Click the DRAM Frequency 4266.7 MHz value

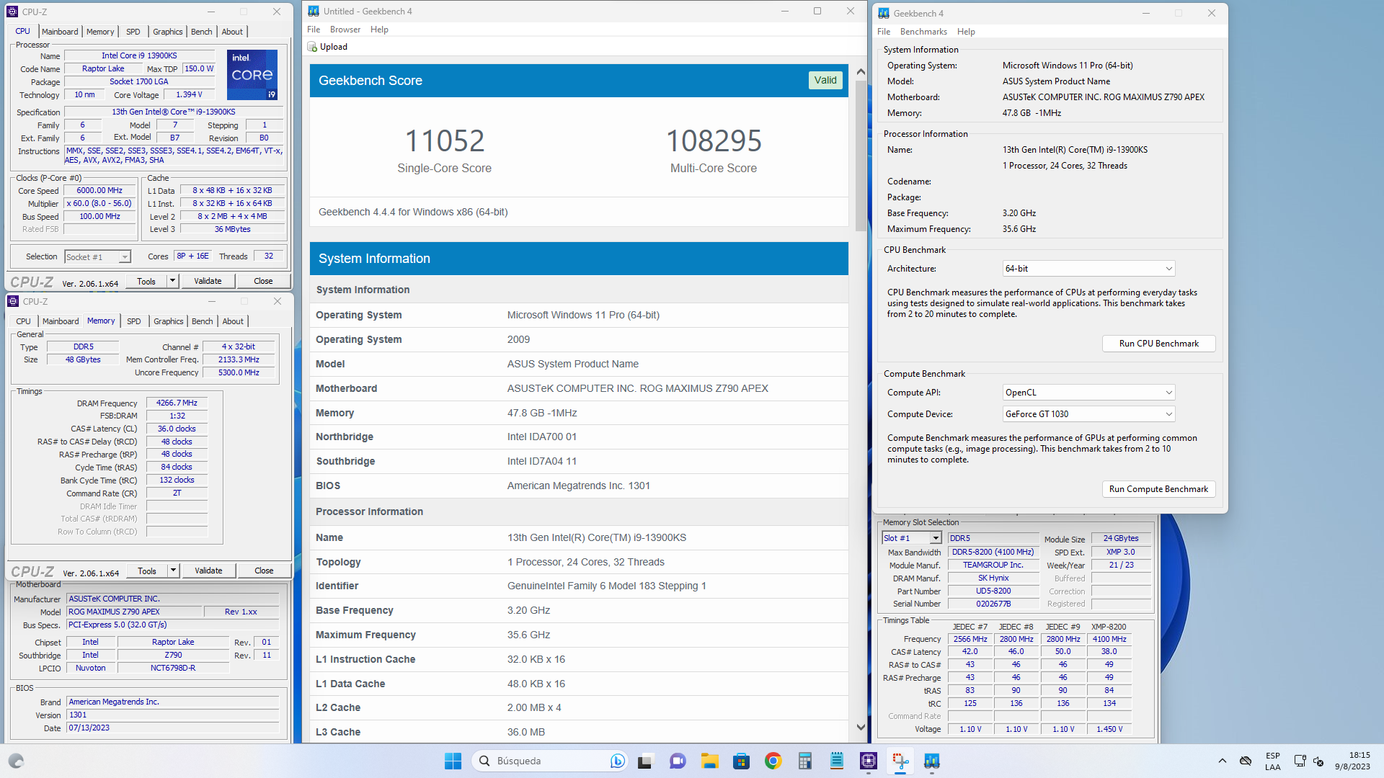(x=177, y=403)
